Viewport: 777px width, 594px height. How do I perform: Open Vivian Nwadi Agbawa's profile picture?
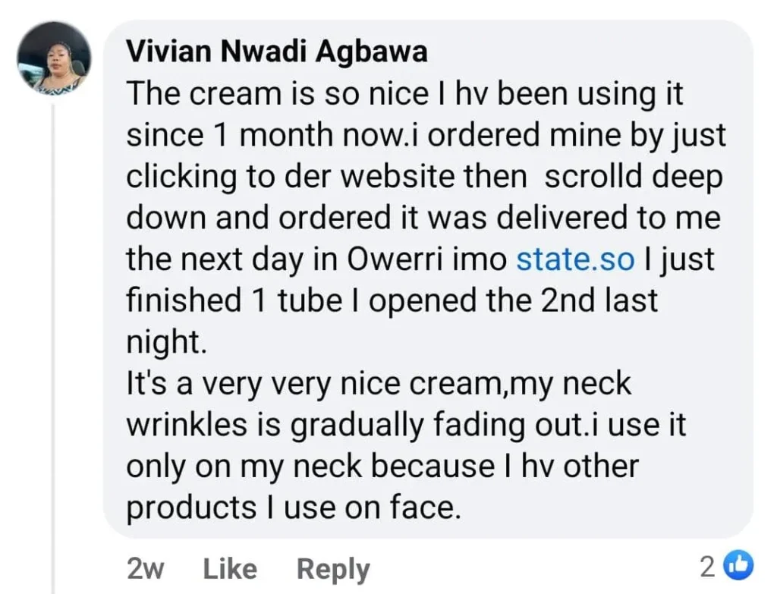[x=54, y=59]
